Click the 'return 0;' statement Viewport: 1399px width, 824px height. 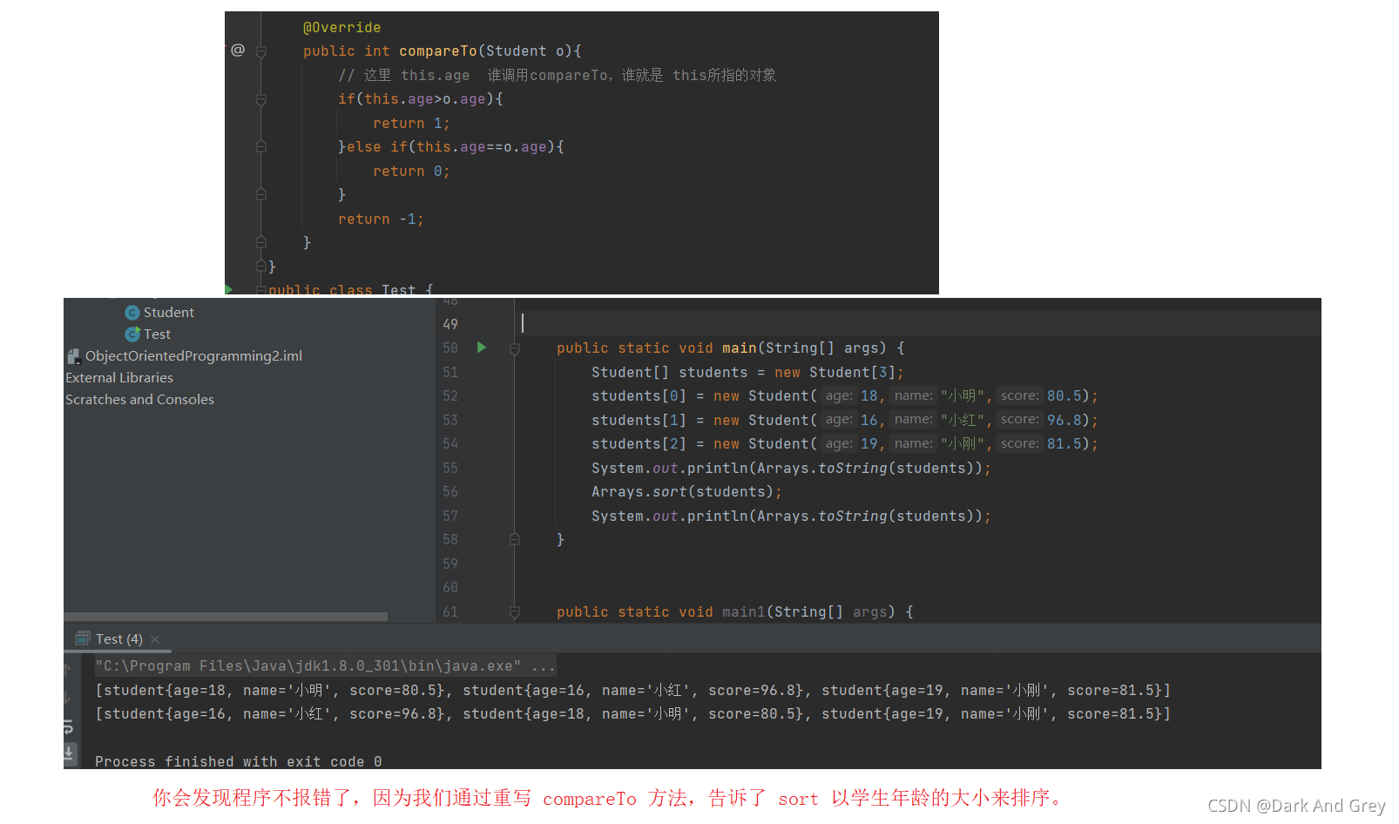click(x=411, y=172)
